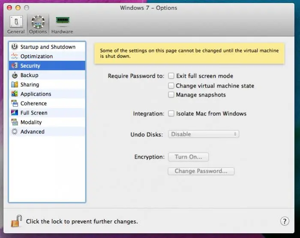Click the General toolbar icon
Screen dimensions: 300x238
point(16,21)
